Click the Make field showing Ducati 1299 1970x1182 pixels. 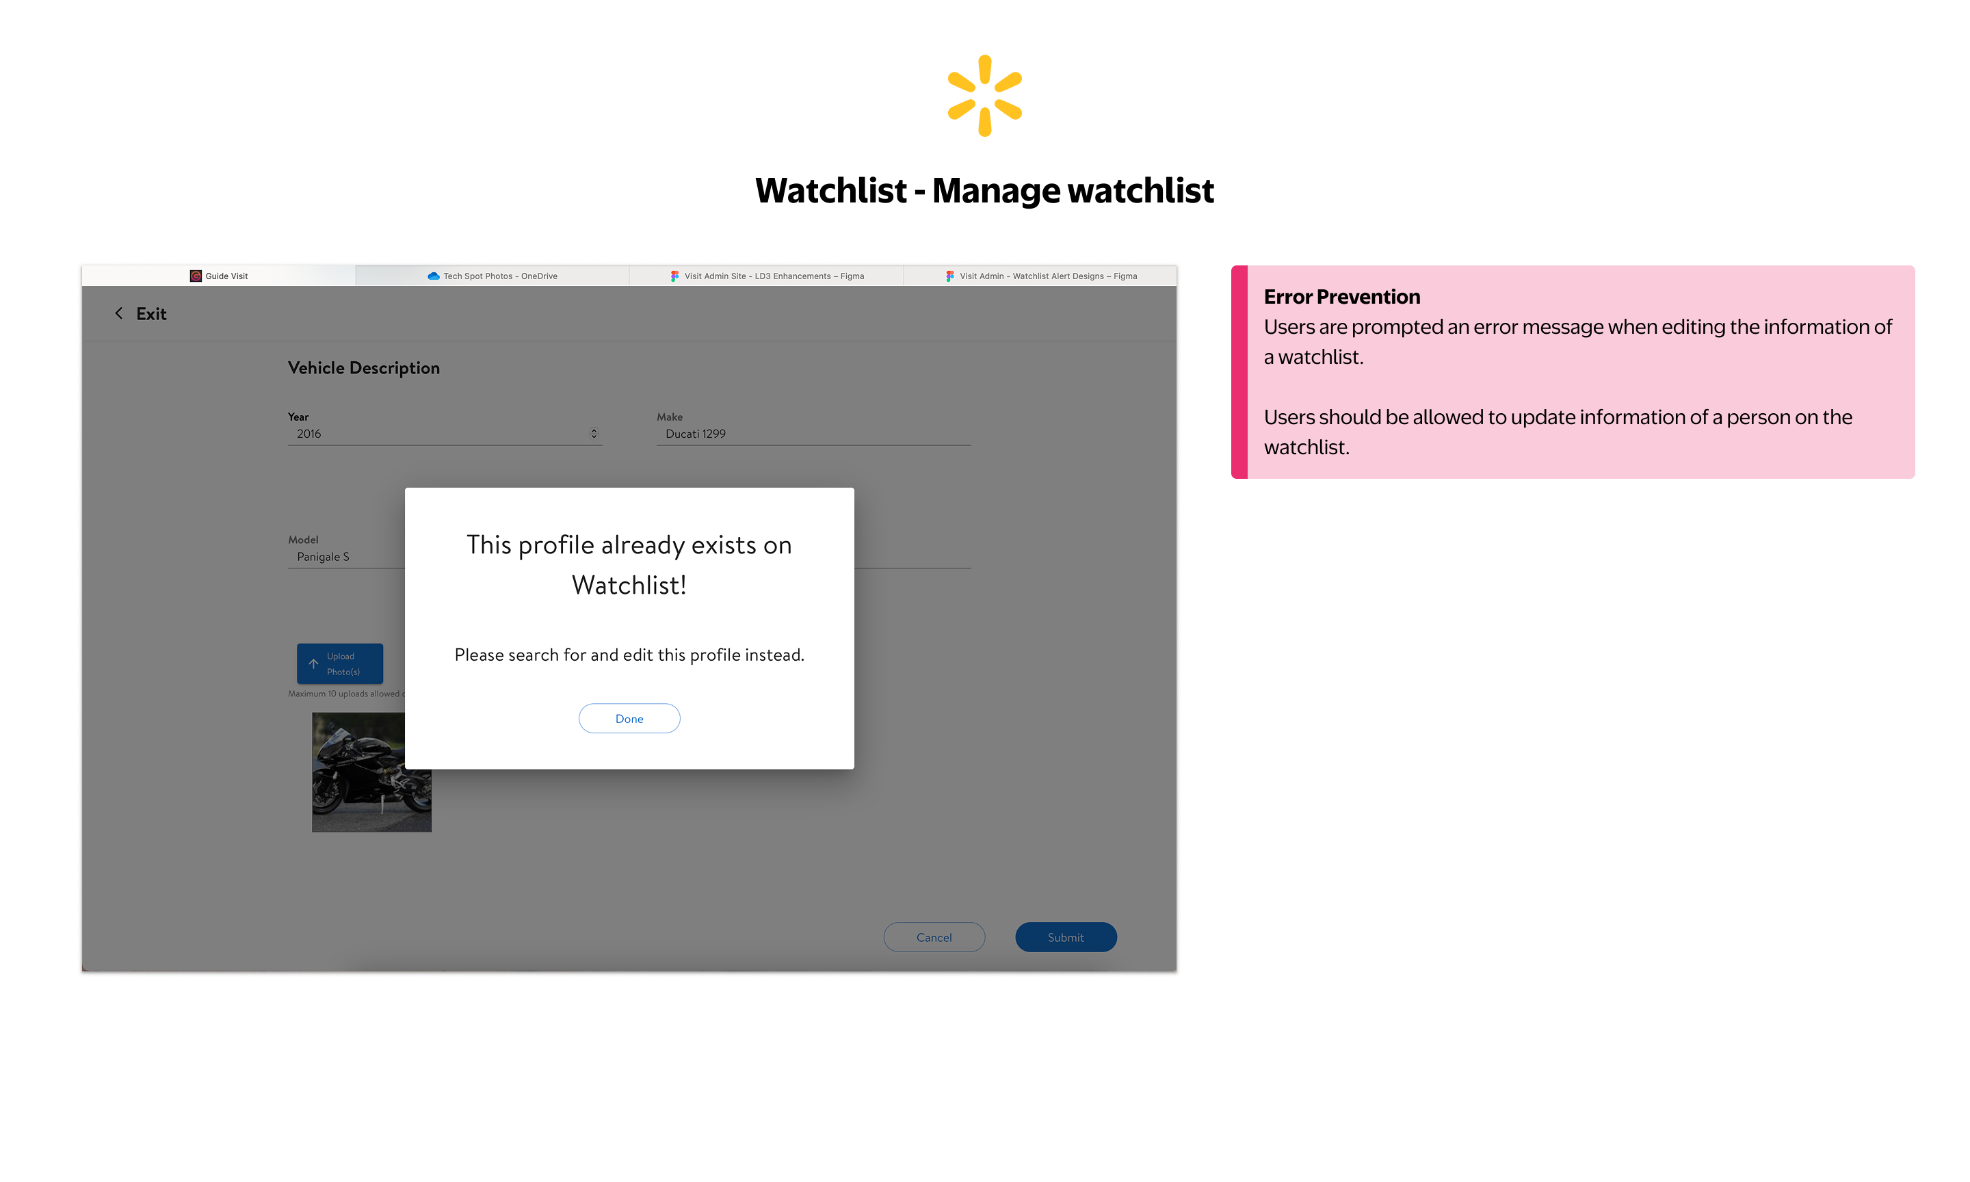813,434
